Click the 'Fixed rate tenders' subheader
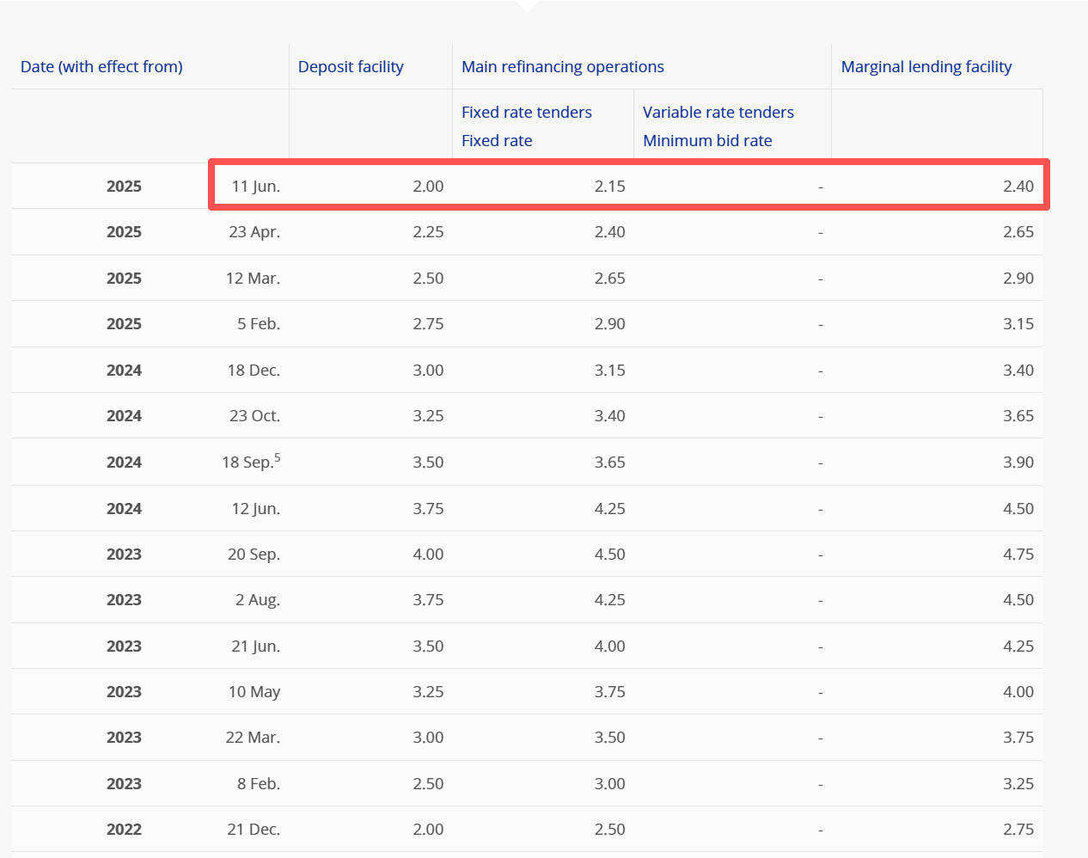The width and height of the screenshot is (1088, 858). tap(526, 113)
